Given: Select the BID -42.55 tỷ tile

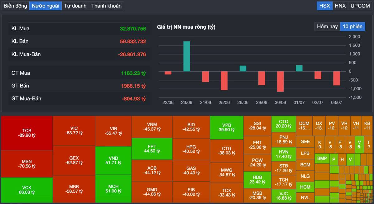Looking at the screenshot, I should 191,127.
